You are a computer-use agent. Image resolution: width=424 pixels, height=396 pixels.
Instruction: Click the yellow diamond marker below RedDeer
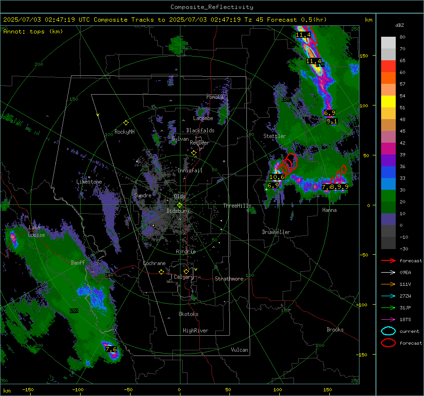[x=194, y=153]
